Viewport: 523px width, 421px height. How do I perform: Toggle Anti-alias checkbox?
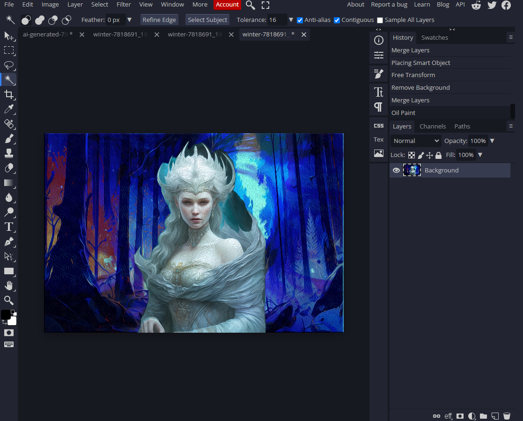point(300,20)
